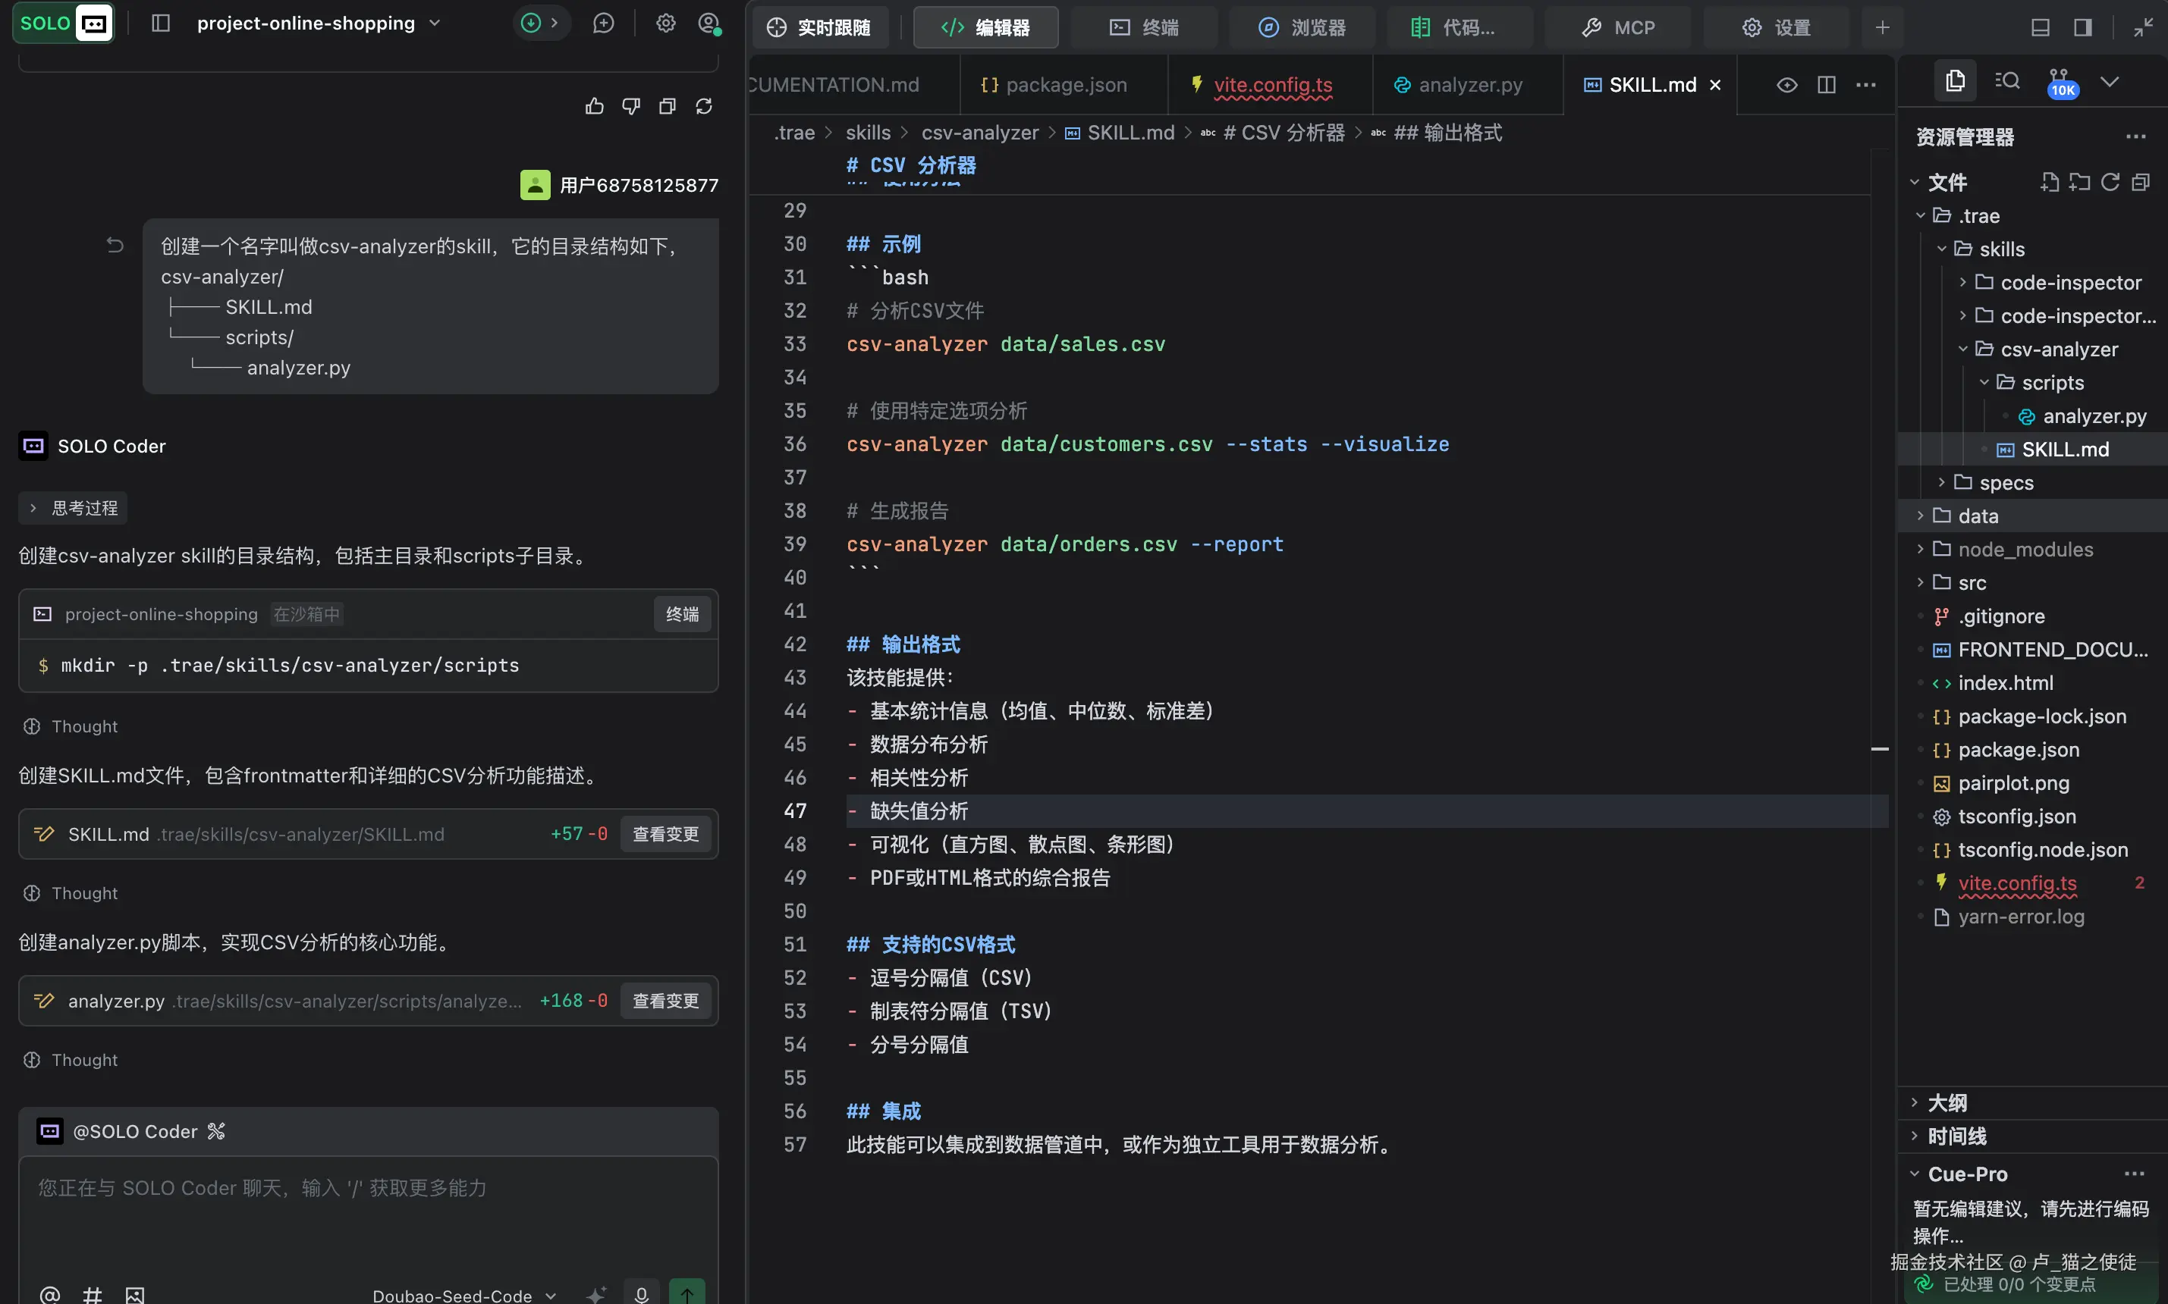Click the copy message icon

668,106
